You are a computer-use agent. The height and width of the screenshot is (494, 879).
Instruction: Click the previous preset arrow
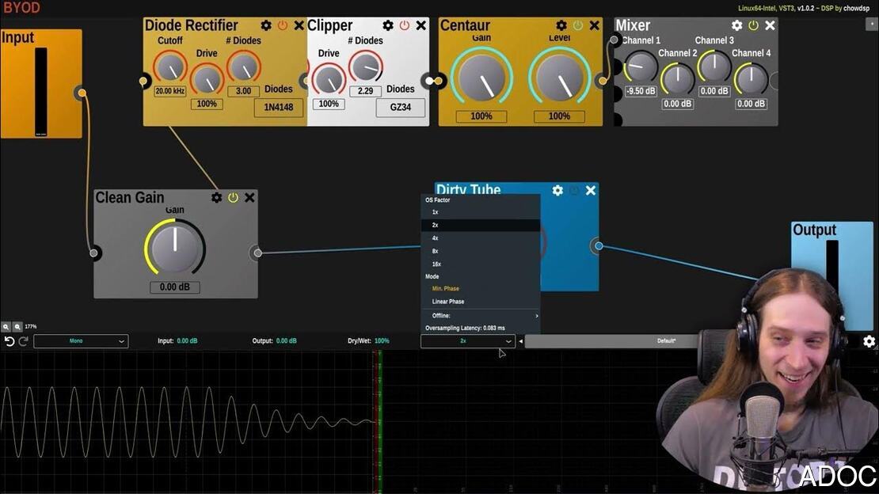click(x=520, y=341)
